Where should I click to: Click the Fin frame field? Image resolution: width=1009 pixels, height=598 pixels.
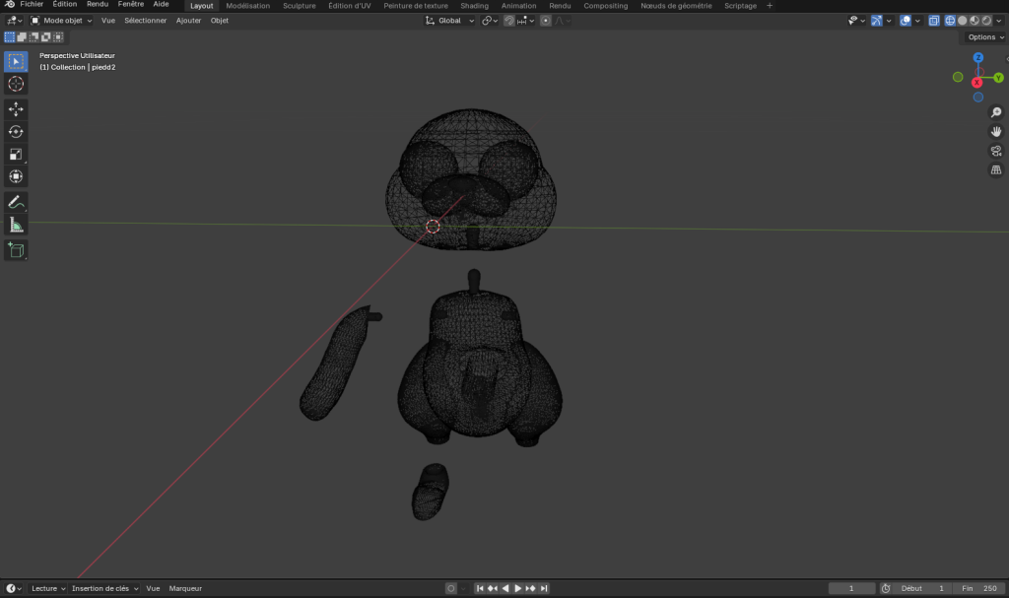(977, 588)
